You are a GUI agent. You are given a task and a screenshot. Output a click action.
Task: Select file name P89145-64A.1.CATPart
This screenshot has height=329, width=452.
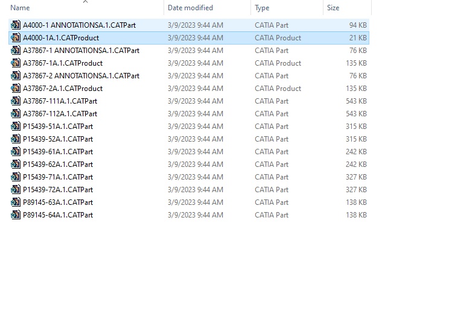coord(58,215)
